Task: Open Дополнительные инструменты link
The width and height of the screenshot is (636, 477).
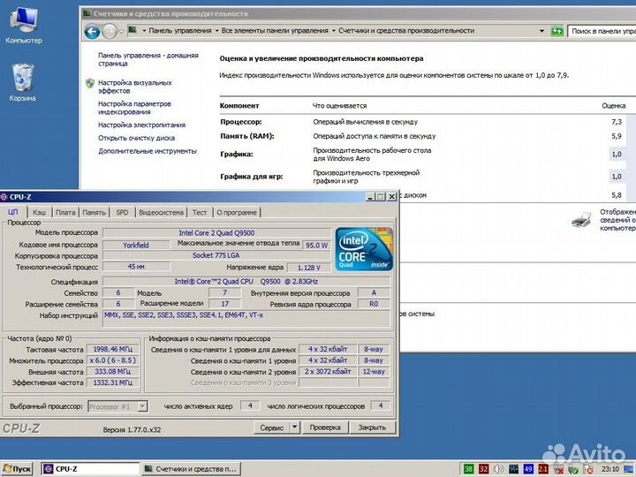Action: coord(148,151)
